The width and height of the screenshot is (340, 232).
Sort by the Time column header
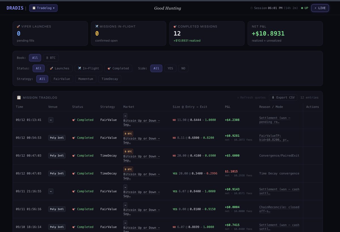20,107
